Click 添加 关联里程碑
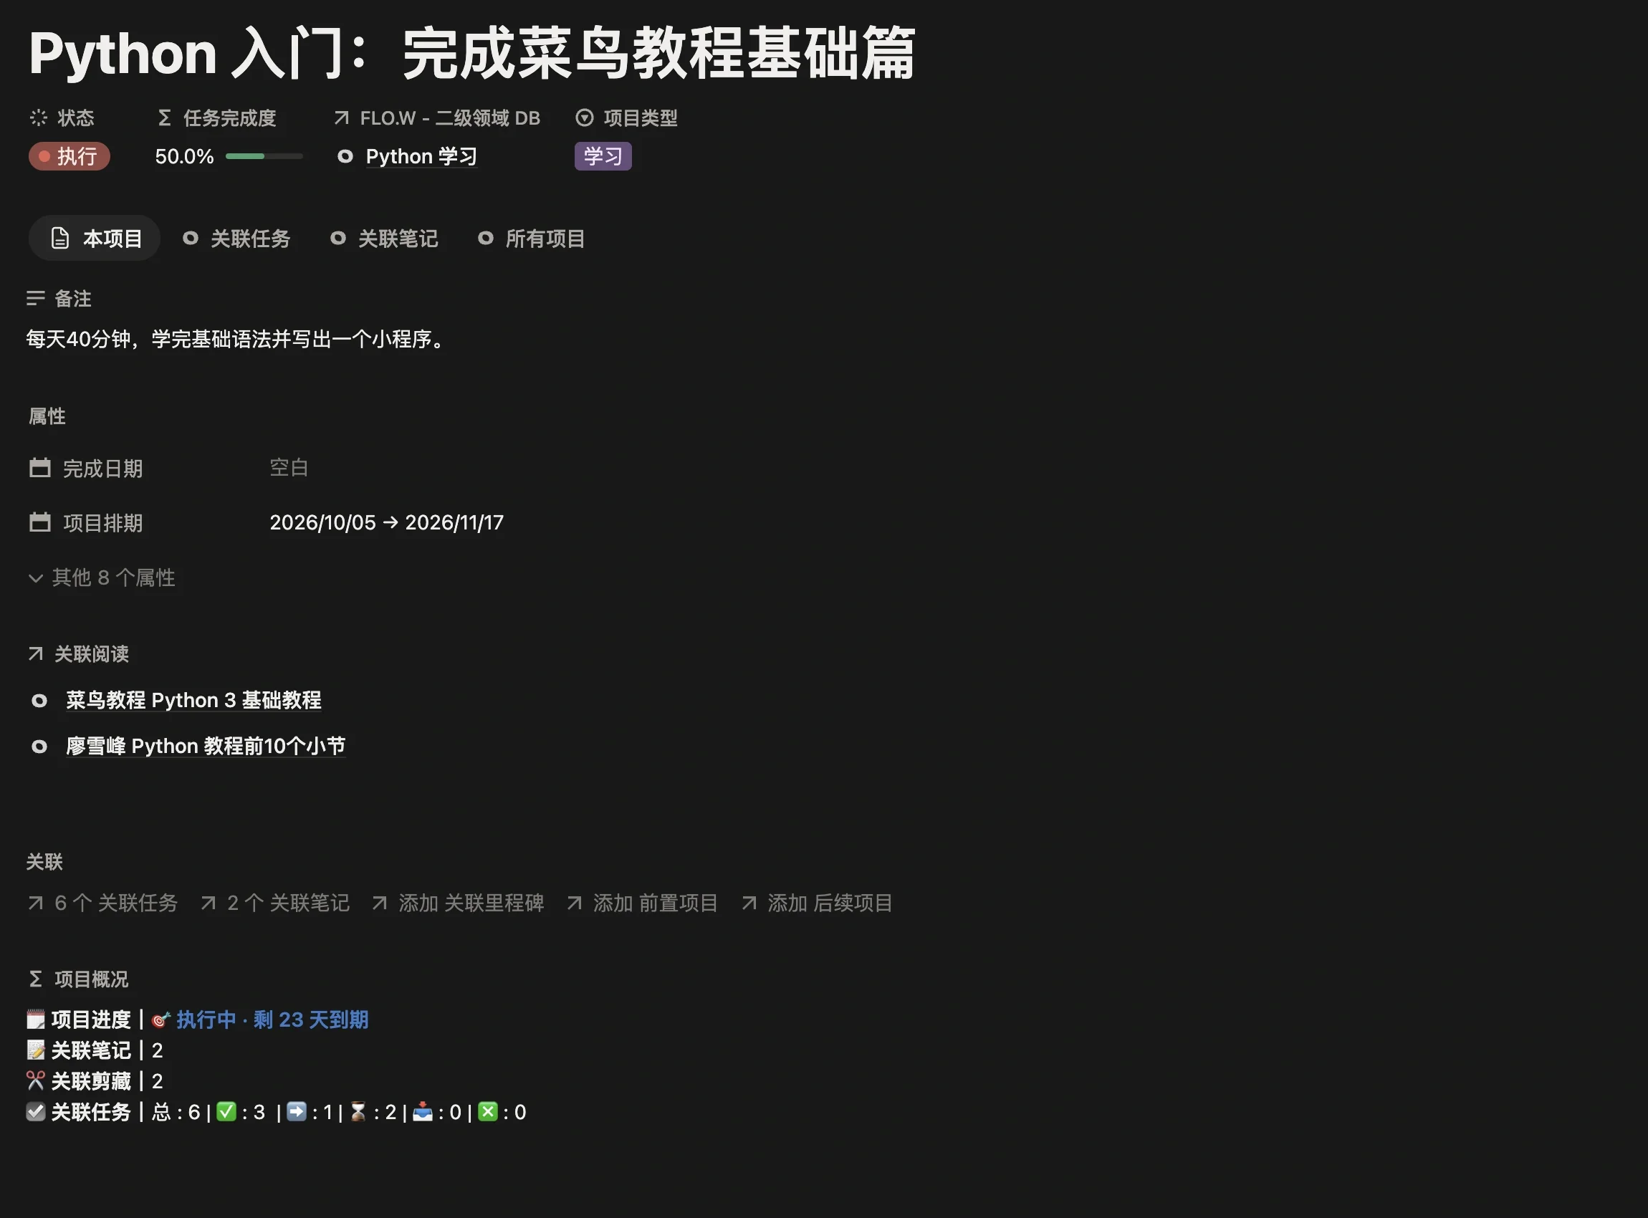 click(458, 903)
